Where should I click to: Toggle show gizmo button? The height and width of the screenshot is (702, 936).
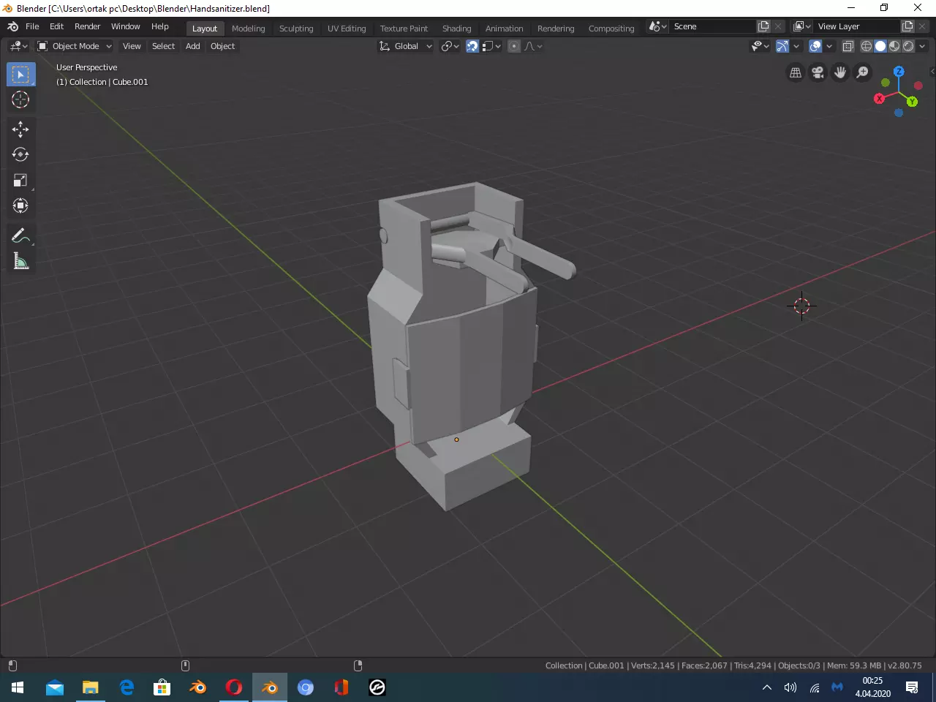(782, 46)
